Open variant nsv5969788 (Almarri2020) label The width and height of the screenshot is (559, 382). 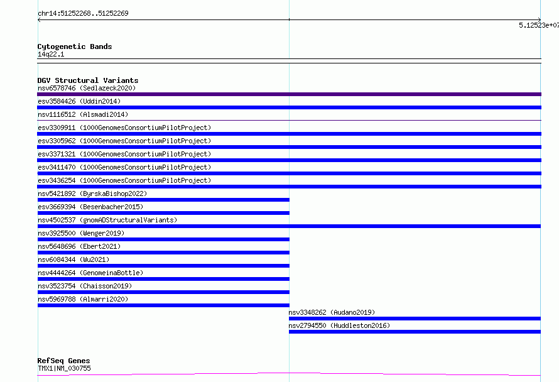(83, 299)
